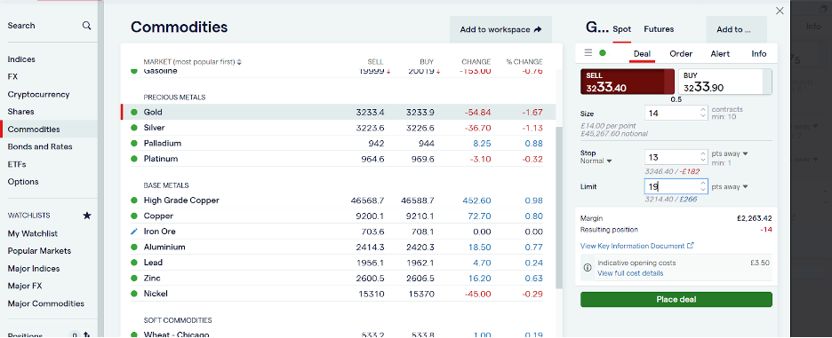Switch to the Futures tab
The image size is (832, 338).
pos(659,29)
